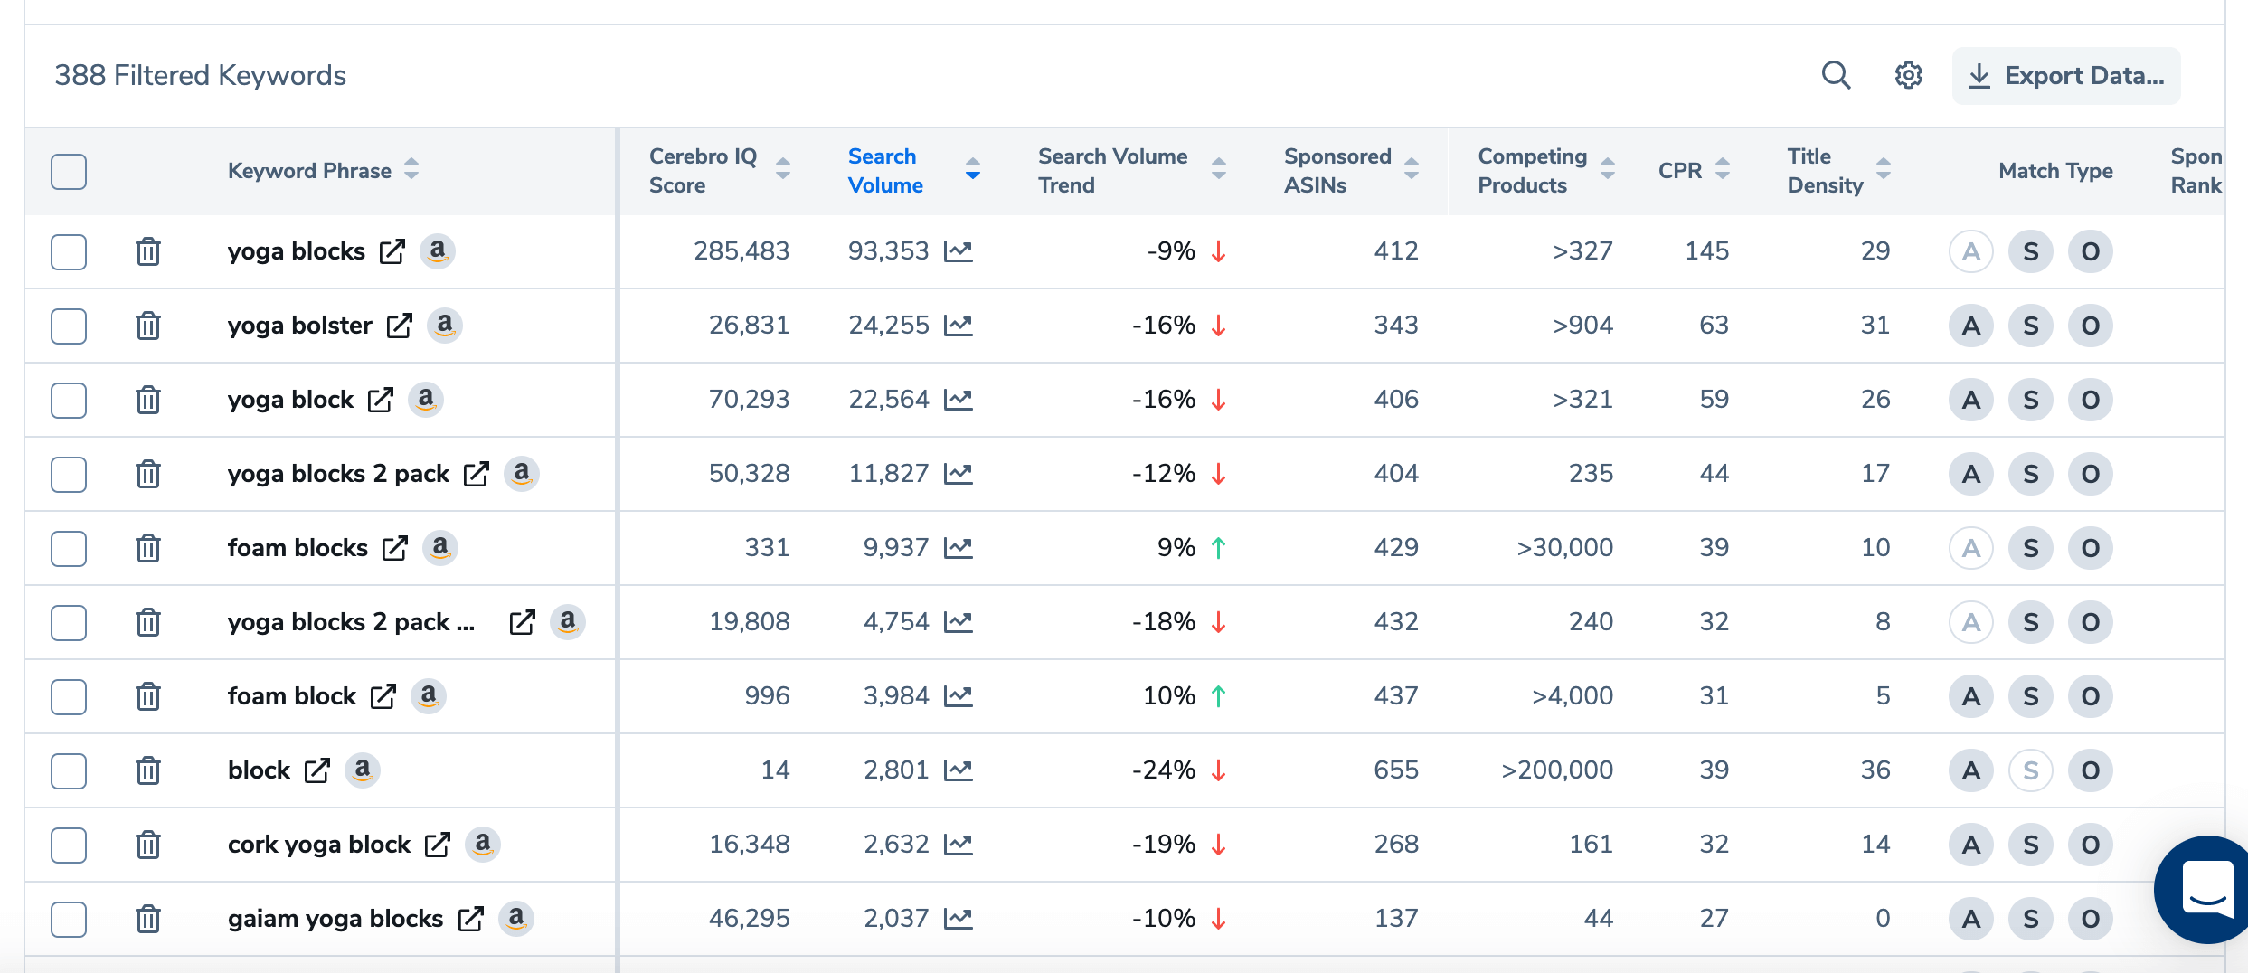
Task: Select all keywords with header checkbox
Action: coord(69,171)
